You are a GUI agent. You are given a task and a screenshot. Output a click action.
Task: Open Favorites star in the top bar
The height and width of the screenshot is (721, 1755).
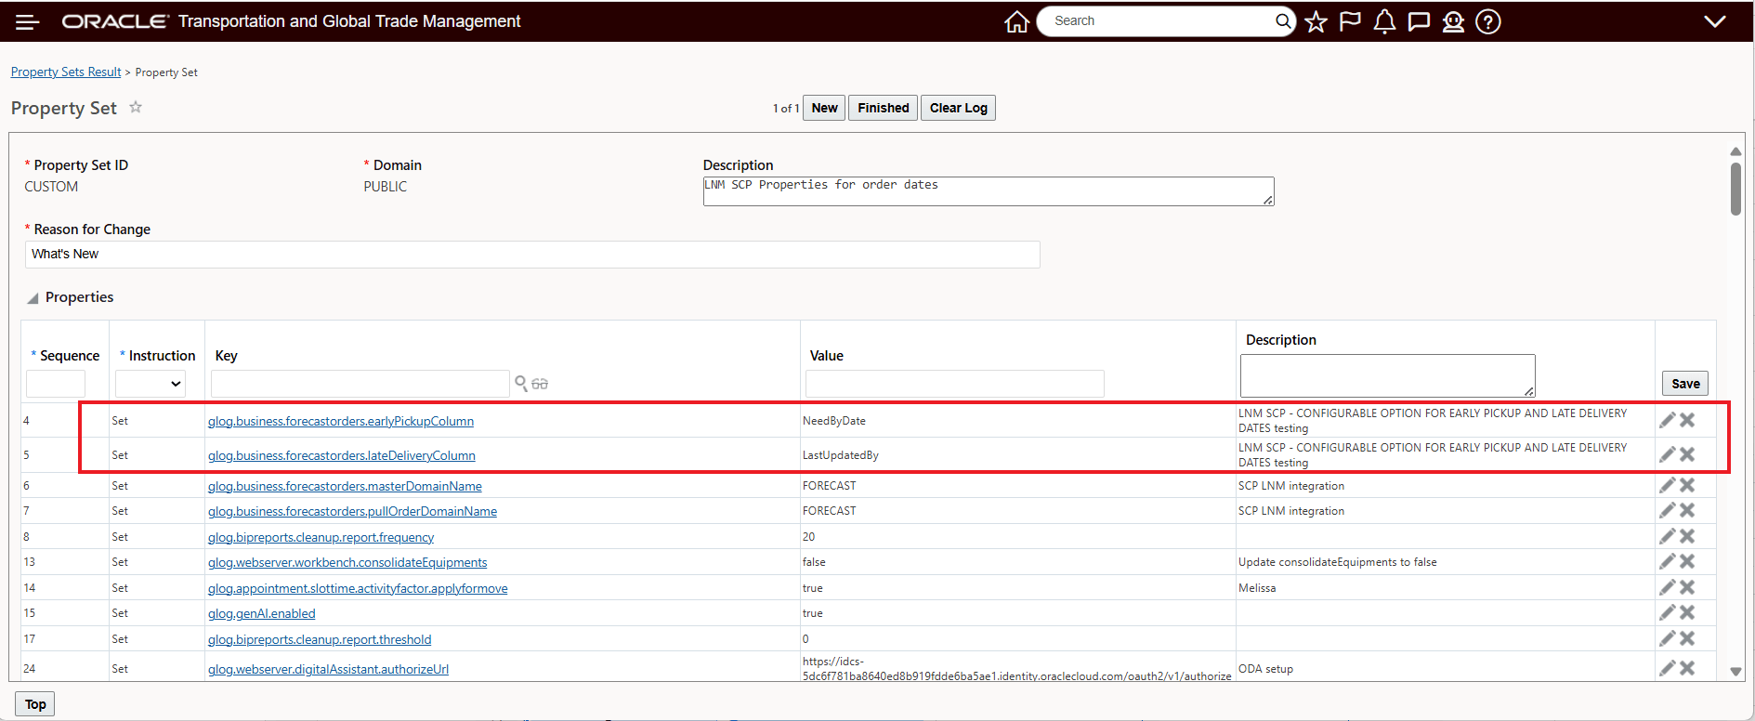click(1316, 21)
